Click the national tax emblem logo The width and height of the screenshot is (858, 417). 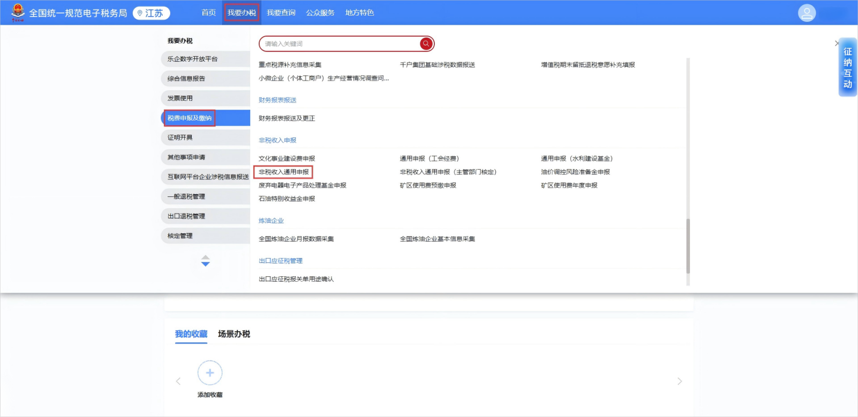(x=18, y=12)
